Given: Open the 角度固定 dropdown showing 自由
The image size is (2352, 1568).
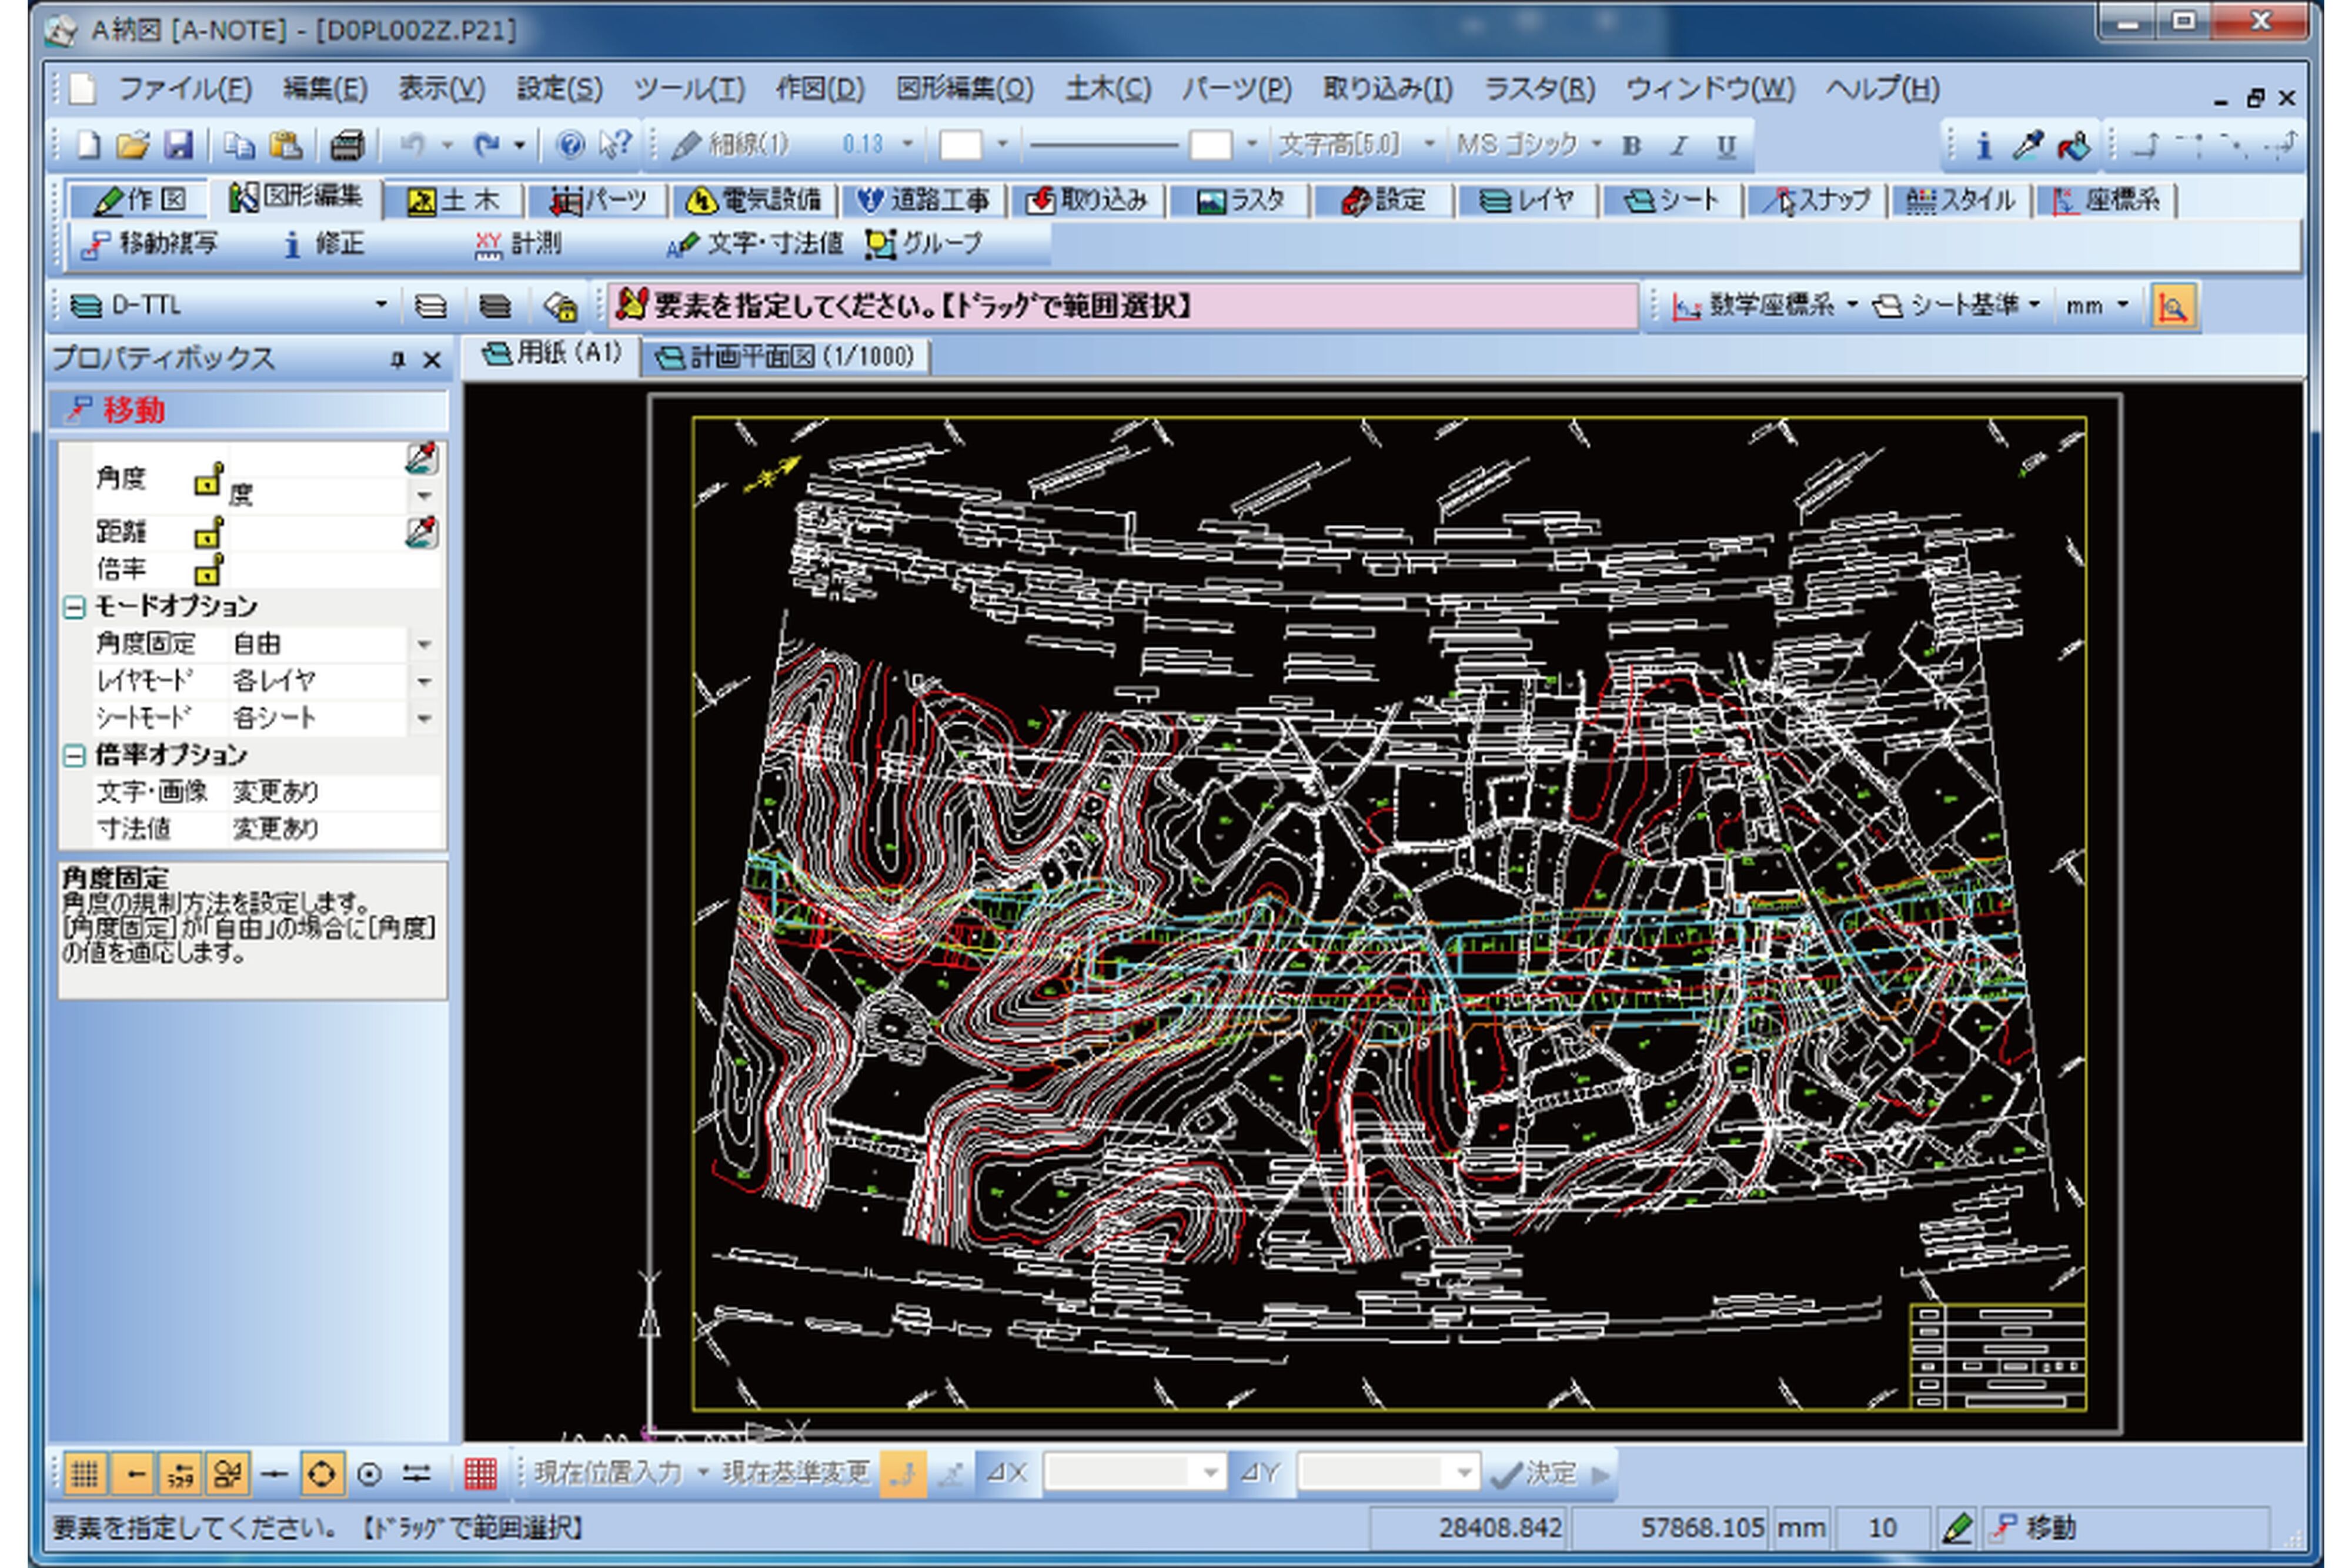Looking at the screenshot, I should [x=423, y=644].
